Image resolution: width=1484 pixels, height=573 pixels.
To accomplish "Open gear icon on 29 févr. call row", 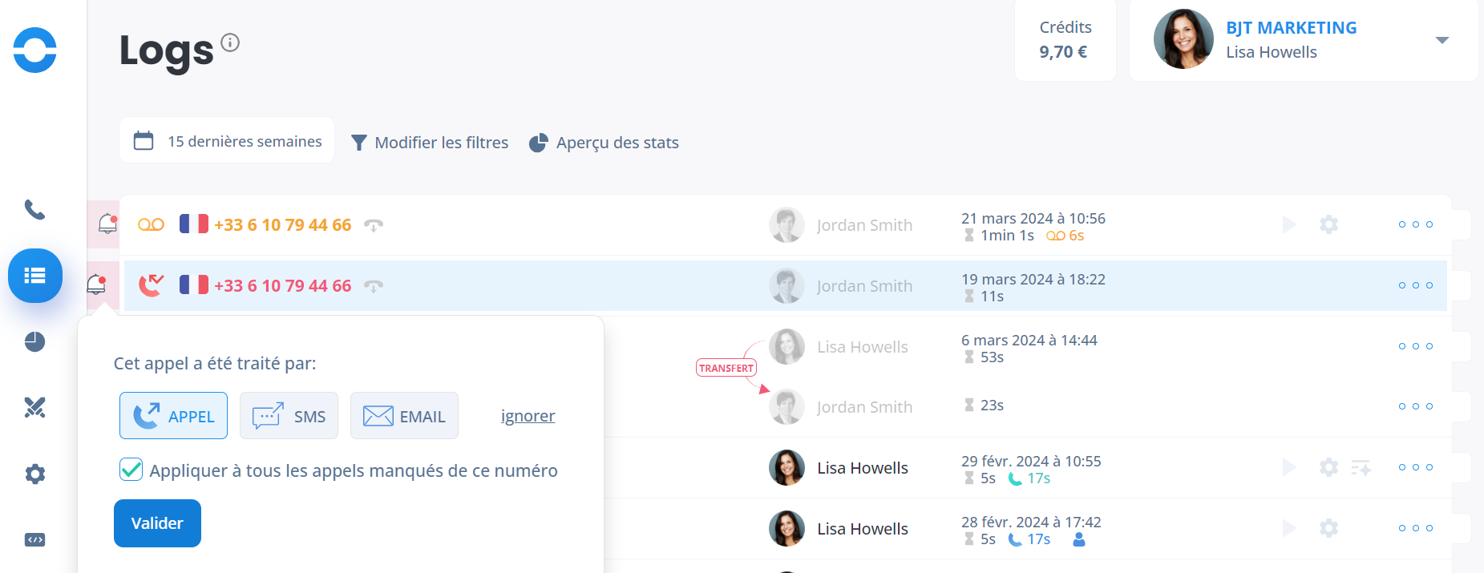I will 1329,467.
